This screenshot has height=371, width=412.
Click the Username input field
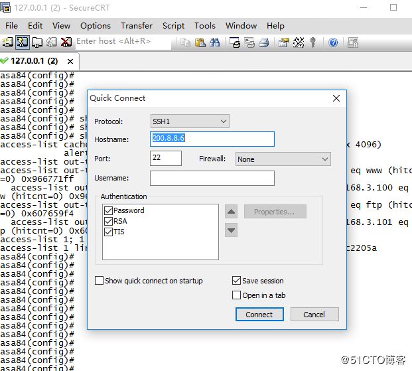[212, 178]
